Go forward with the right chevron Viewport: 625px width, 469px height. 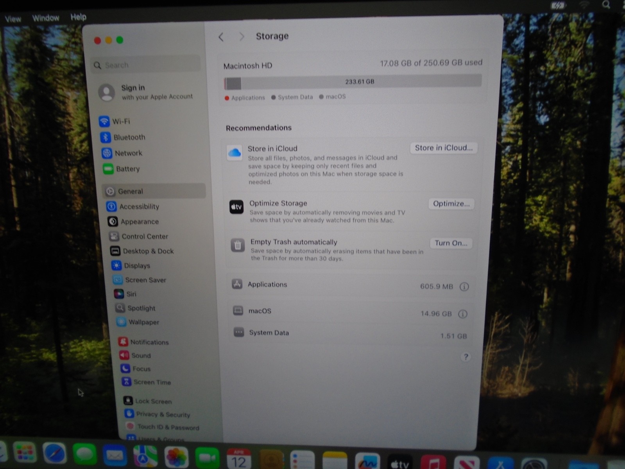[x=242, y=36]
